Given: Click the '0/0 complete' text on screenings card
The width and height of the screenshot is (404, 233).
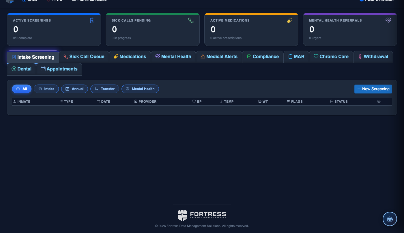Looking at the screenshot, I should 23,38.
